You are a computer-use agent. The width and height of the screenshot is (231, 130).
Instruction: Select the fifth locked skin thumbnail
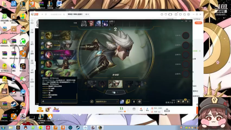[139, 84]
